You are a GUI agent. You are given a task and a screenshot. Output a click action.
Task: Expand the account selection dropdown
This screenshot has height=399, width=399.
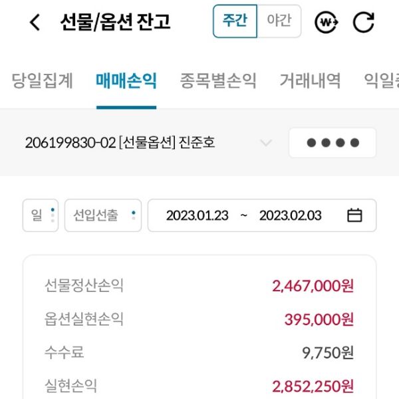point(266,143)
